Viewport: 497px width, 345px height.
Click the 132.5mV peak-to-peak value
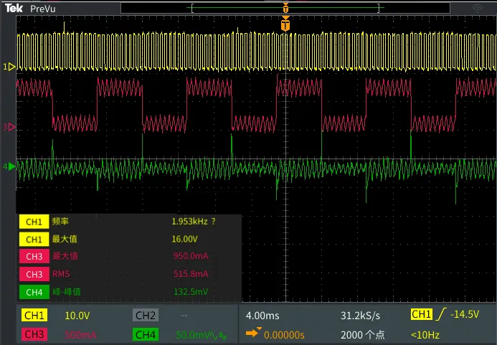(x=191, y=291)
